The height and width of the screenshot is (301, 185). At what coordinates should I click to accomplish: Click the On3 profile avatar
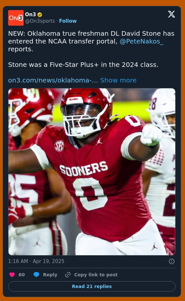pyautogui.click(x=16, y=18)
